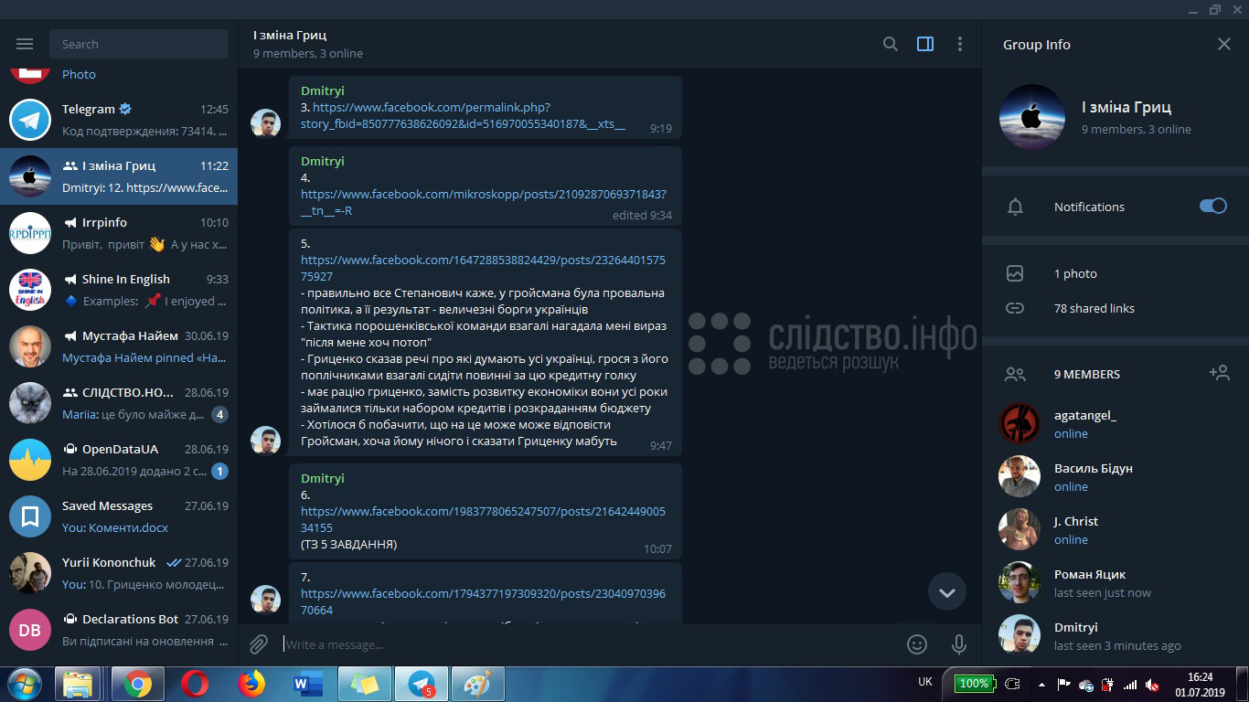The image size is (1249, 702).
Task: Click the Dmitryi sender name on message 6
Action: (323, 478)
